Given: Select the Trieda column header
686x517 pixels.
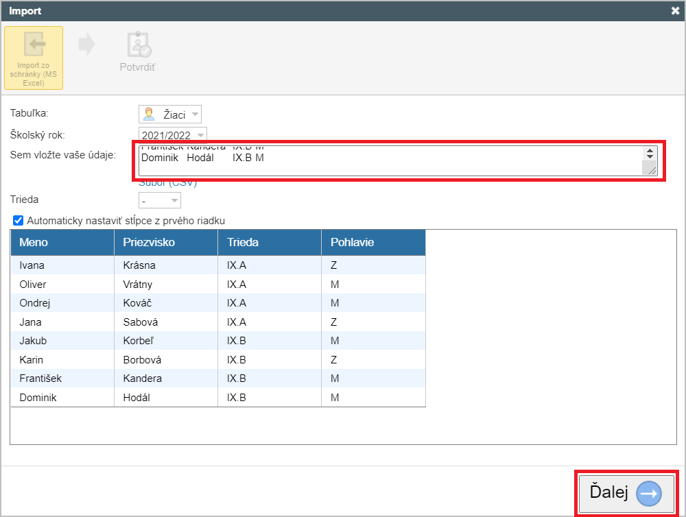Looking at the screenshot, I should coord(269,243).
